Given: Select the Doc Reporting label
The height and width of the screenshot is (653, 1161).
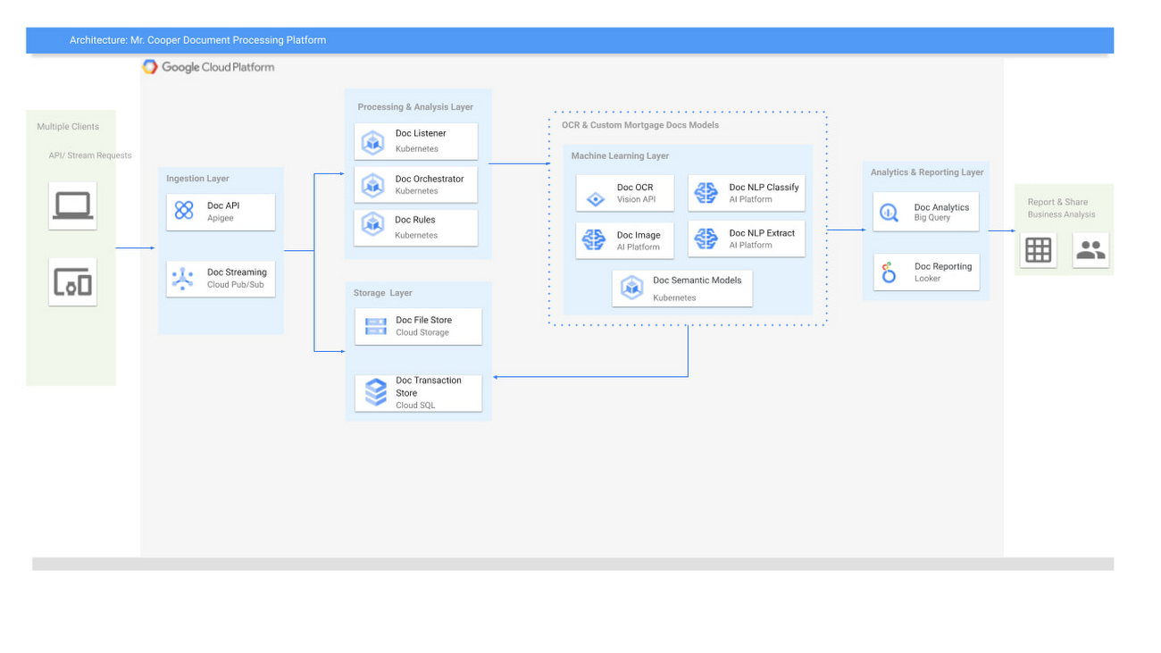Looking at the screenshot, I should (x=943, y=266).
